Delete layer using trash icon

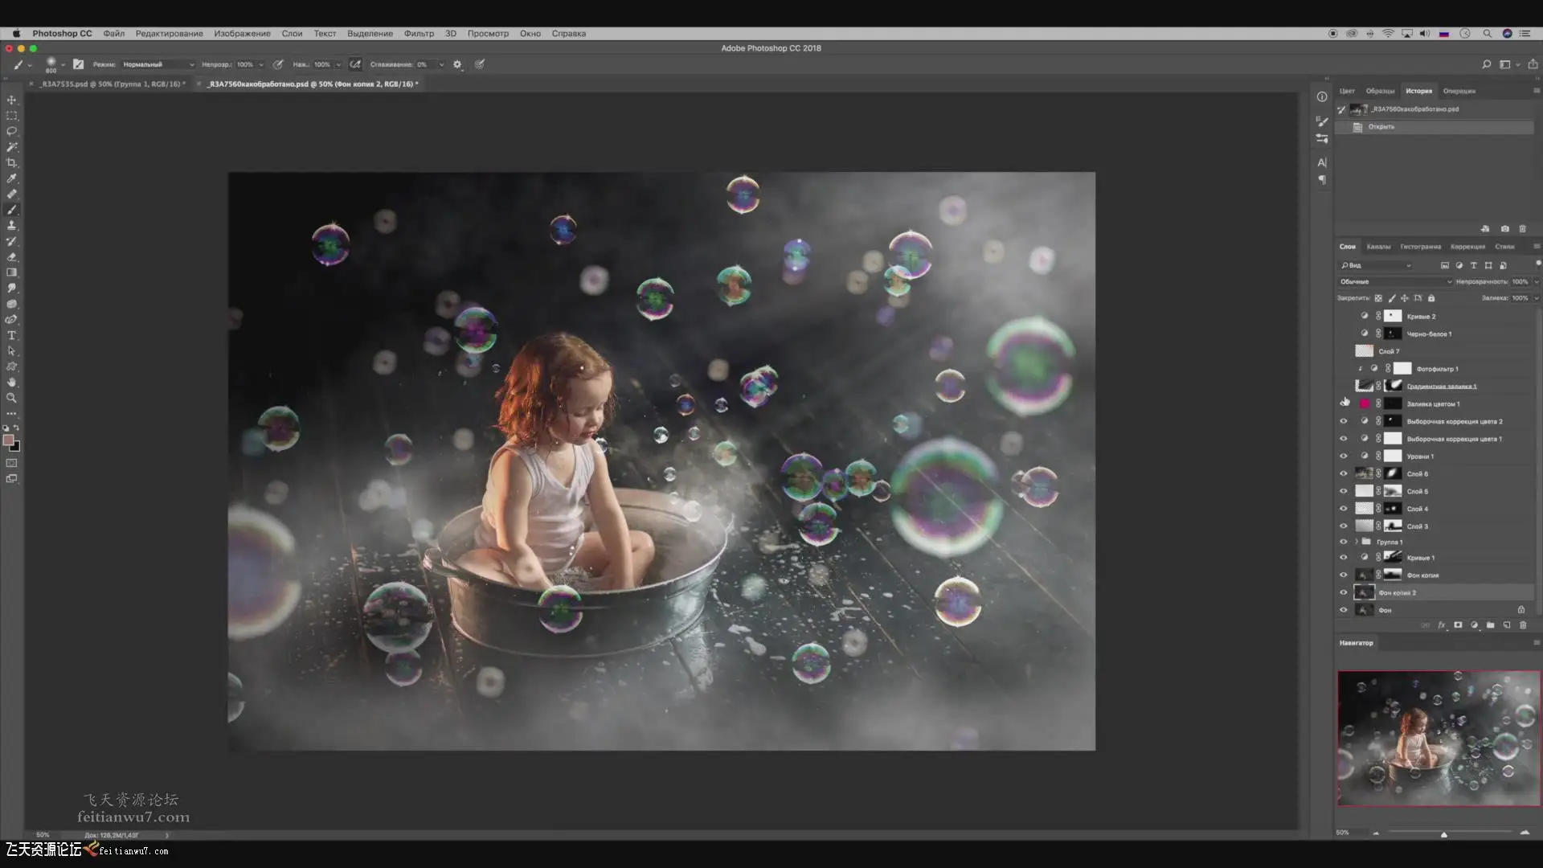[1522, 625]
